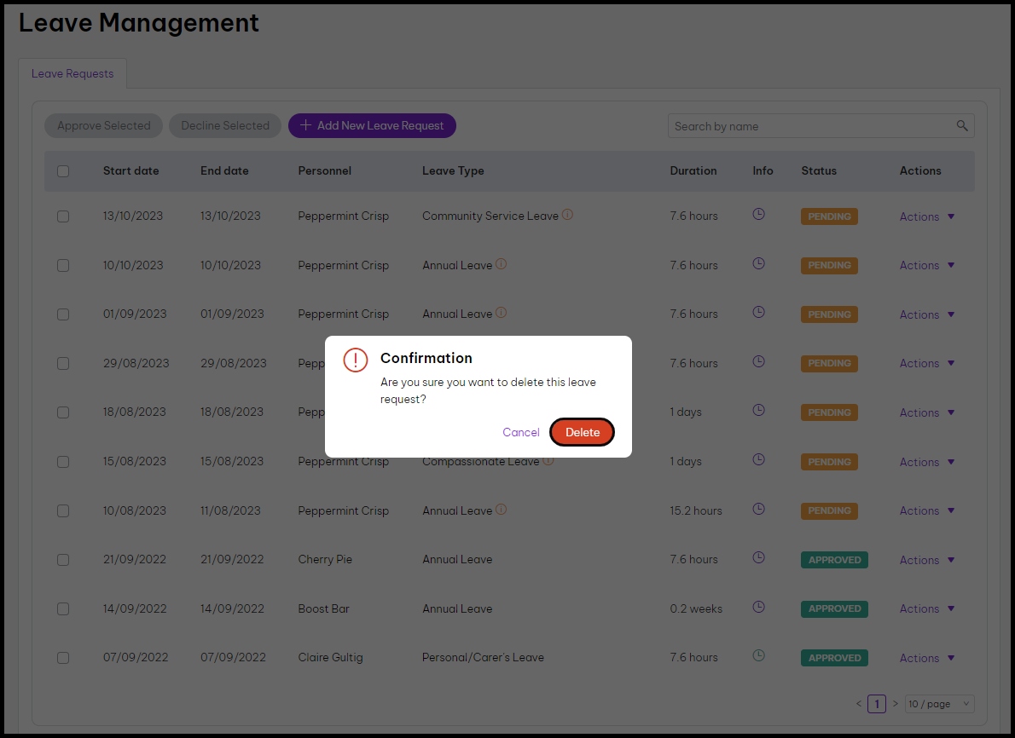Open the Actions dropdown for 10/10/2023 row
Viewport: 1015px width, 738px height.
(927, 265)
